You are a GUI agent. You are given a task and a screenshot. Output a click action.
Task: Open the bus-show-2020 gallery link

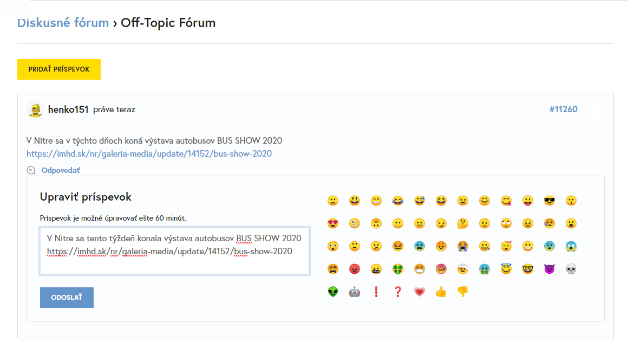click(x=149, y=153)
